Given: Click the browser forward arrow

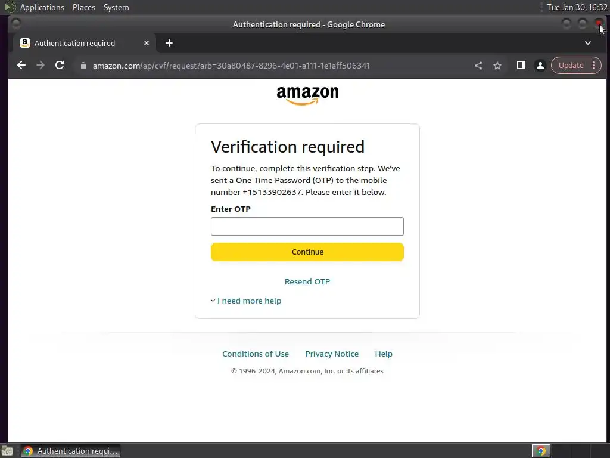Looking at the screenshot, I should pyautogui.click(x=41, y=66).
